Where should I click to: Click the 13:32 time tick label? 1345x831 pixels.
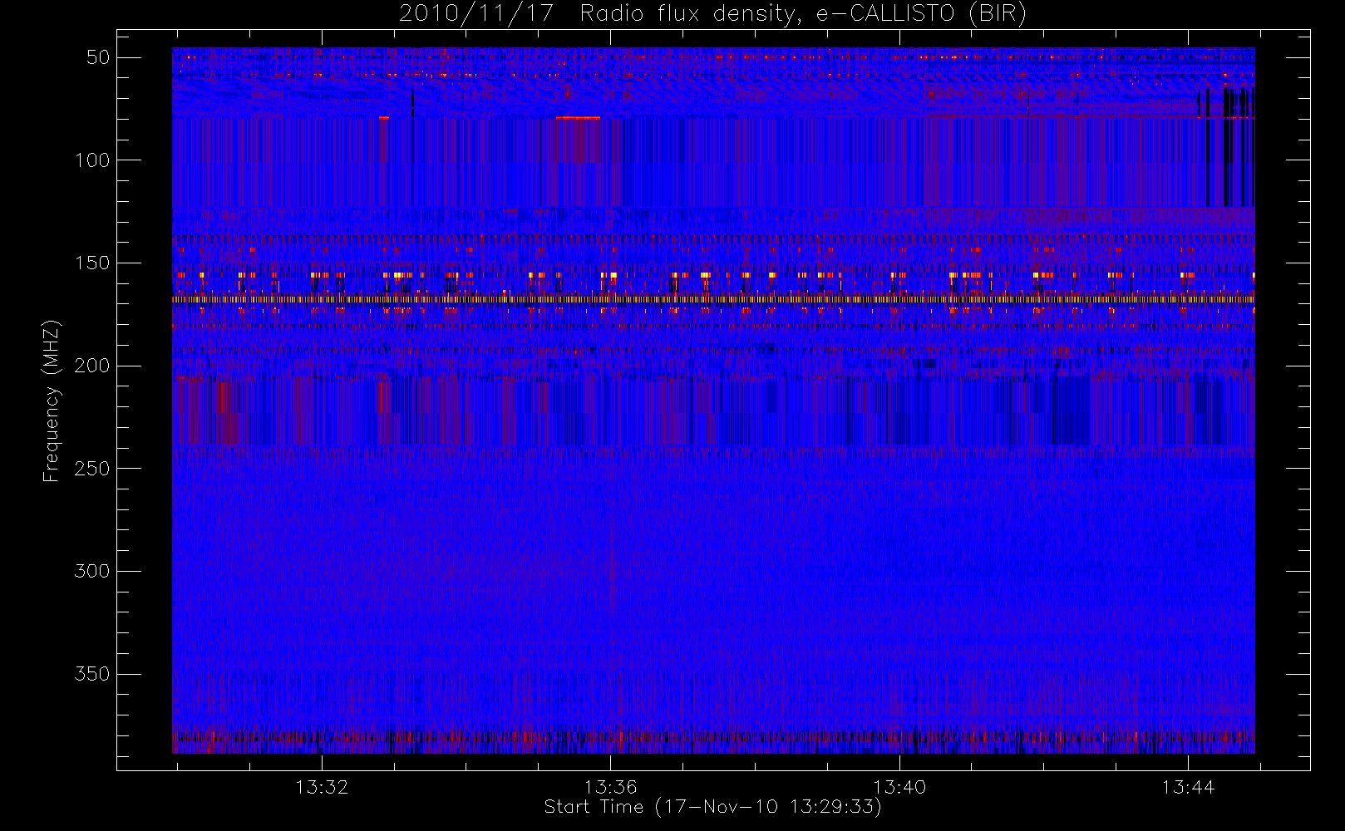(x=322, y=787)
